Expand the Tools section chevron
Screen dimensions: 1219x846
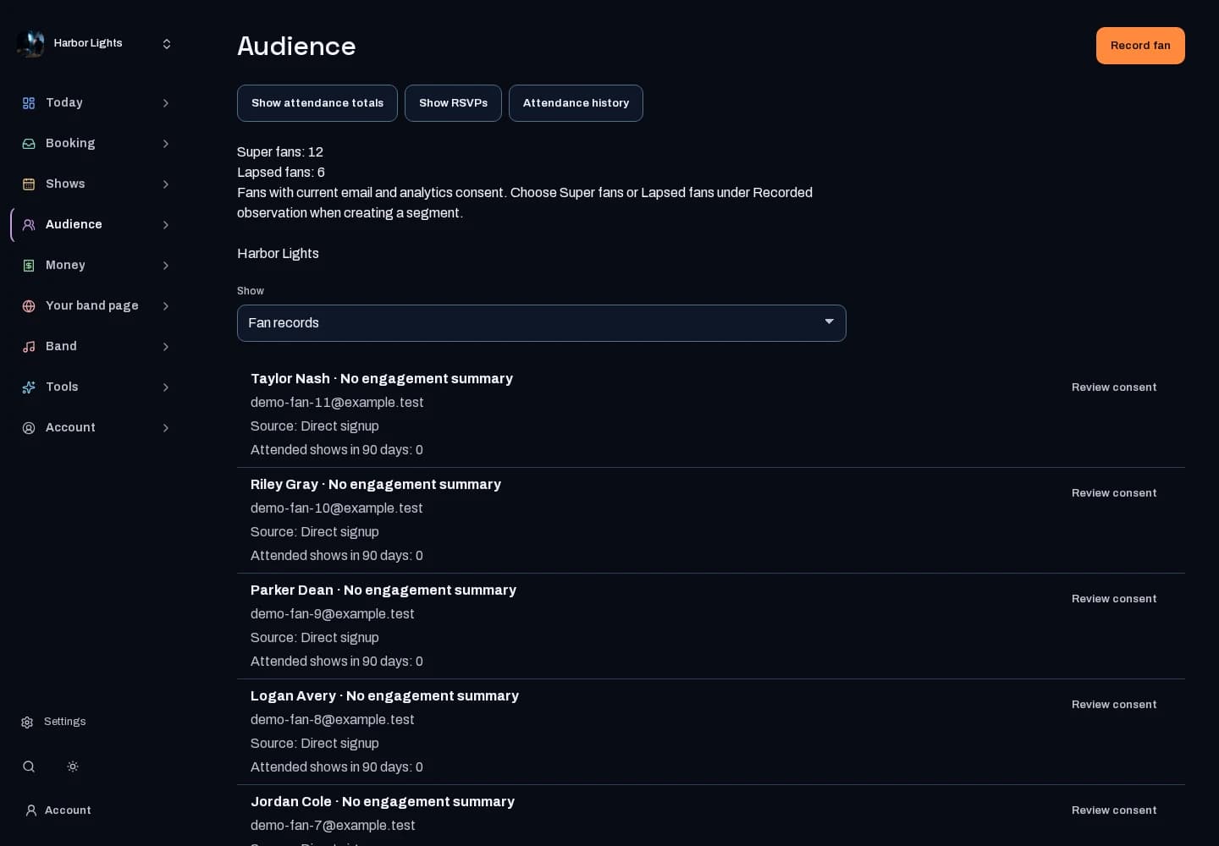(x=166, y=387)
